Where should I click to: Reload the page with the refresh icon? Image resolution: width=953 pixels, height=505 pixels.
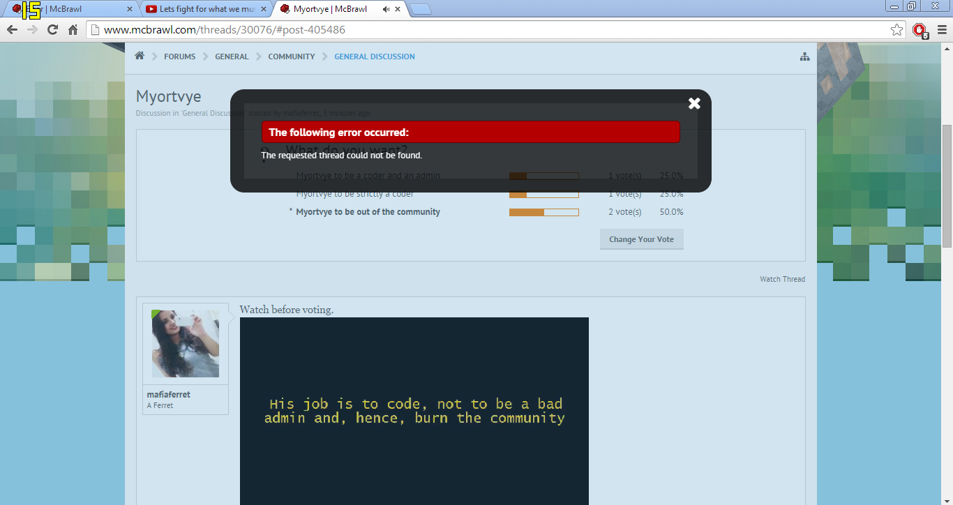coord(52,30)
